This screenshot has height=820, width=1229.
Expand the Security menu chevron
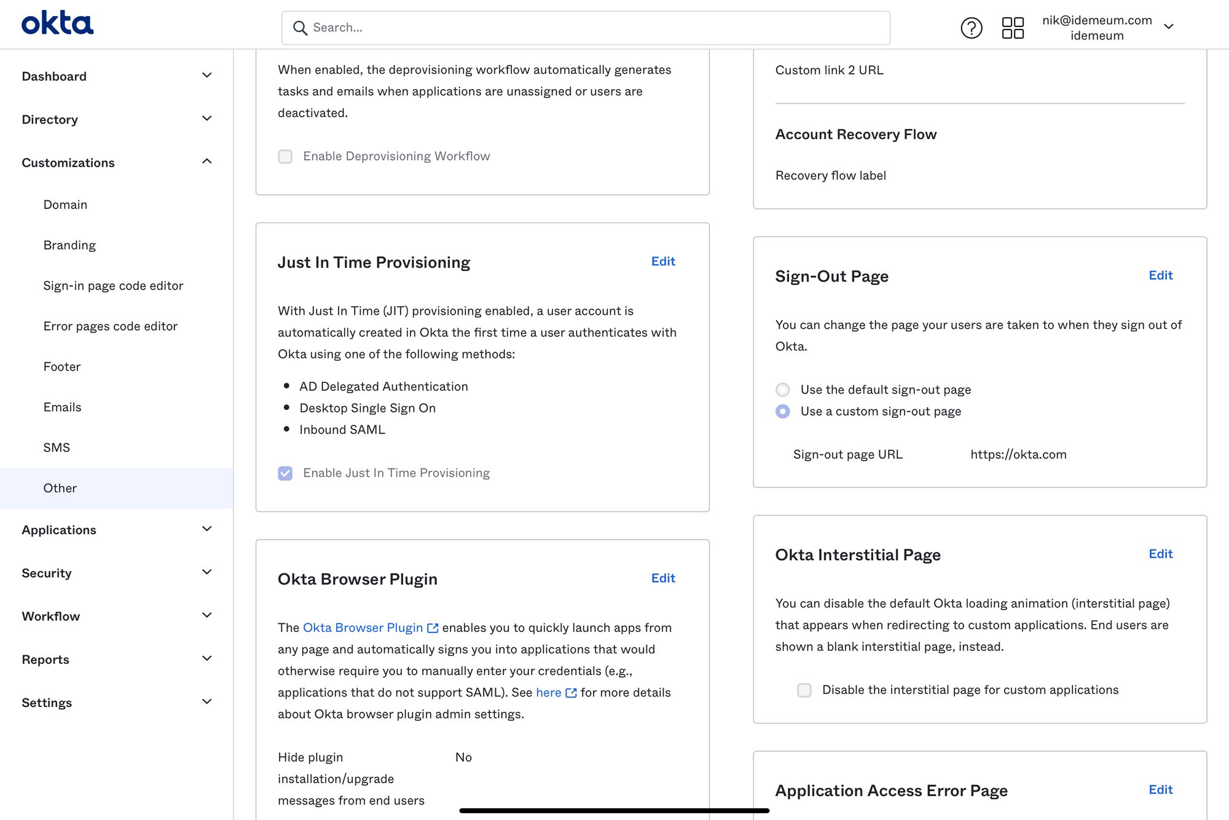click(207, 572)
